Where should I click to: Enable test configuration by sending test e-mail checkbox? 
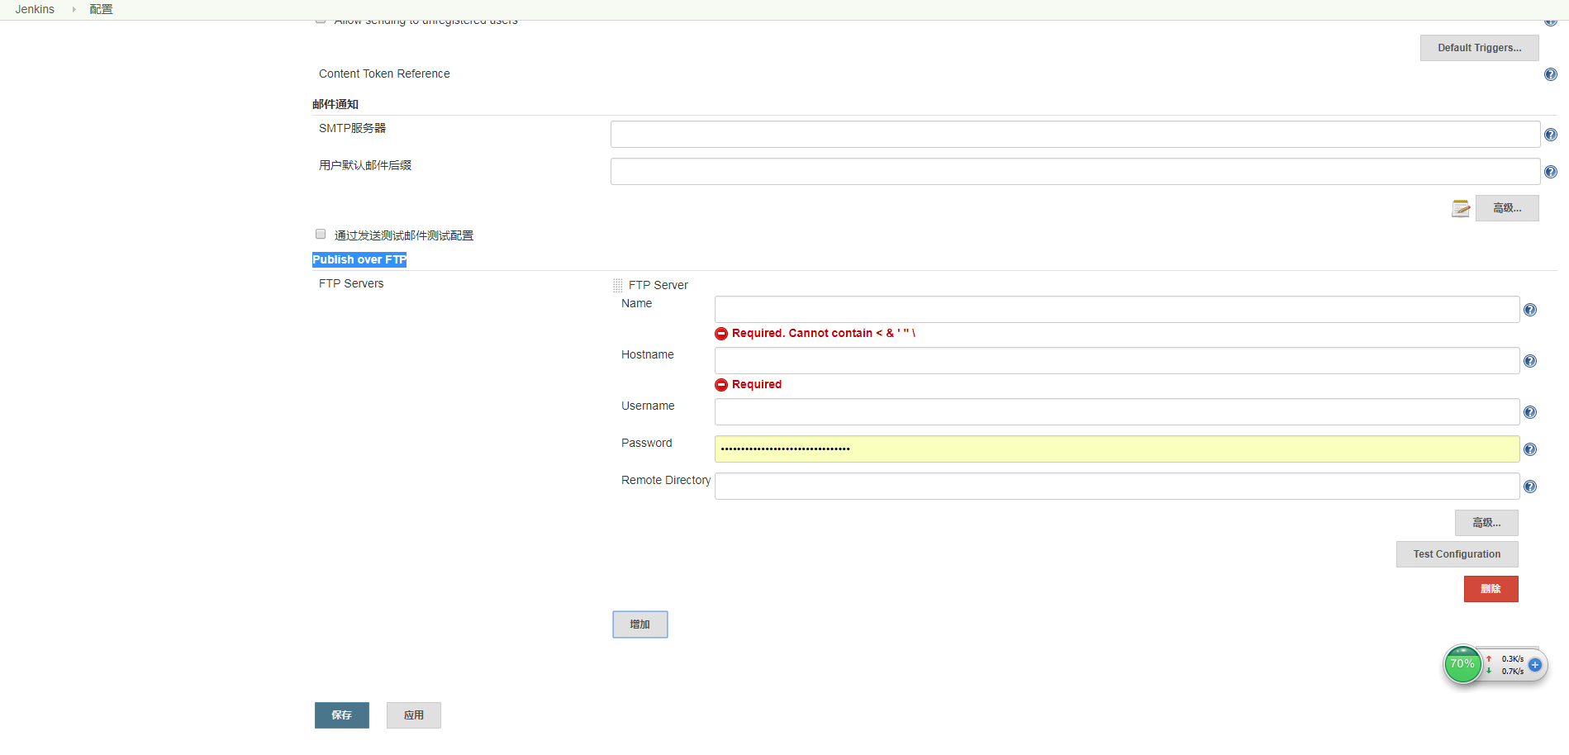click(321, 235)
